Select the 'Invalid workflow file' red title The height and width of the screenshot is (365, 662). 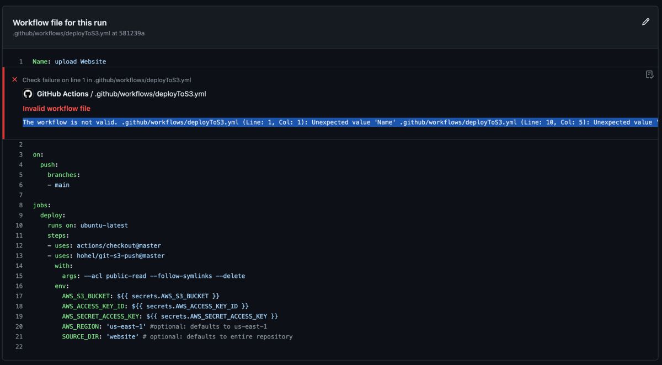click(56, 109)
